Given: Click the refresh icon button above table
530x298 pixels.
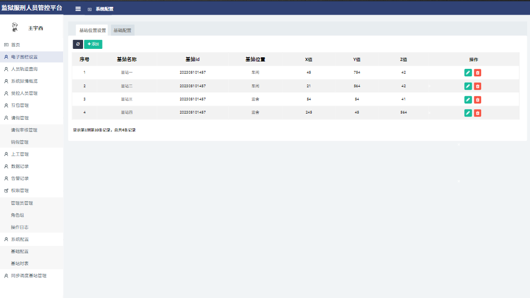Looking at the screenshot, I should [x=78, y=44].
